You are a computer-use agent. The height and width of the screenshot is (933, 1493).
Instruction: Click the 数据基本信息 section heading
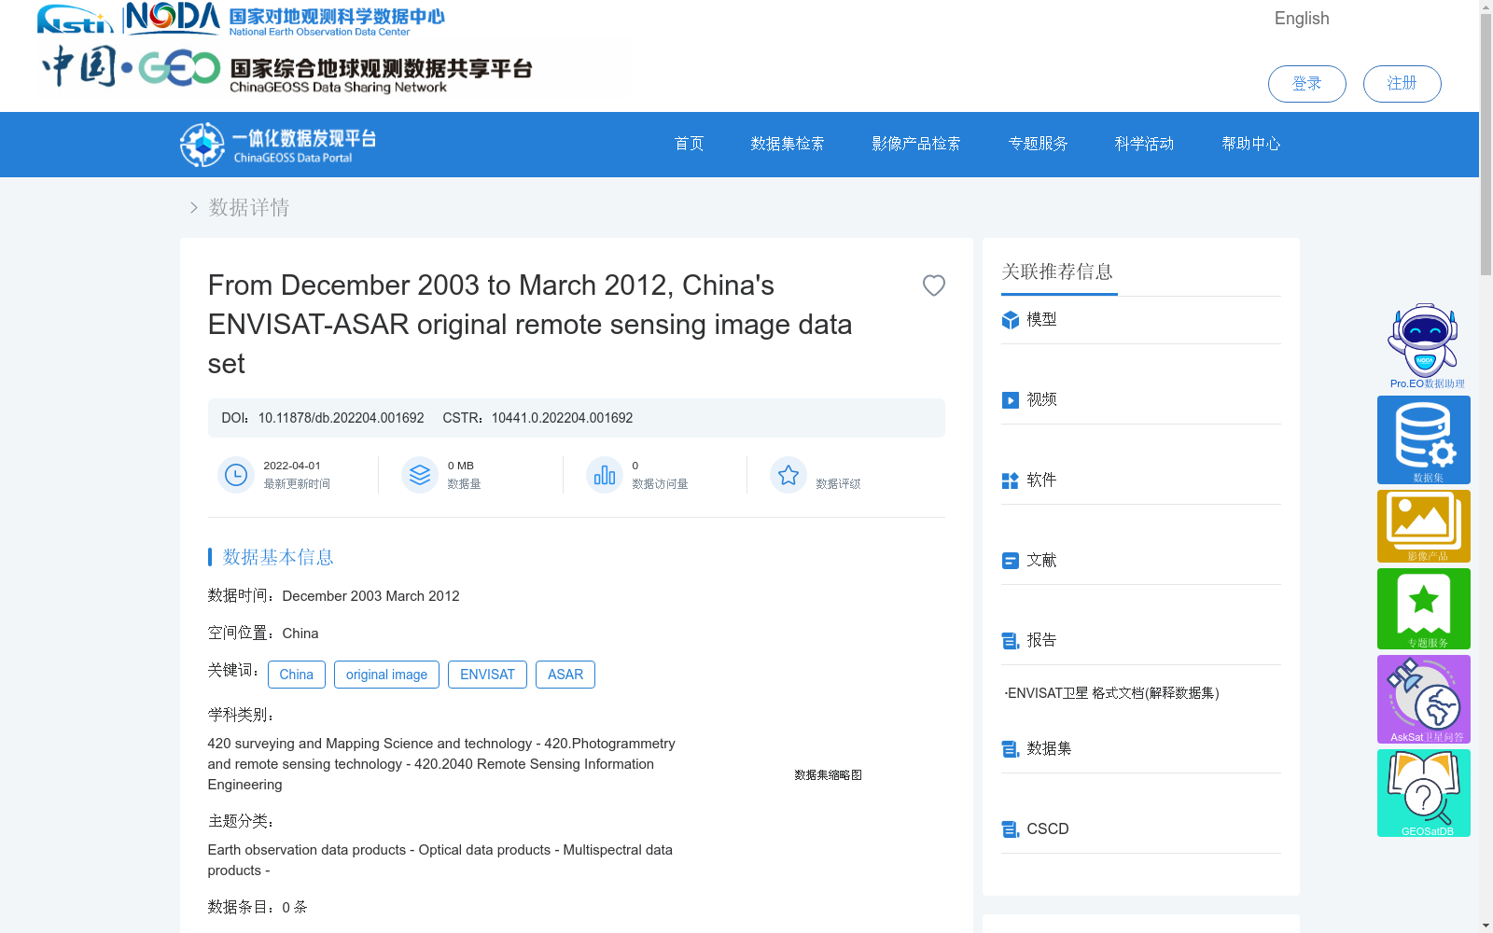tap(278, 557)
